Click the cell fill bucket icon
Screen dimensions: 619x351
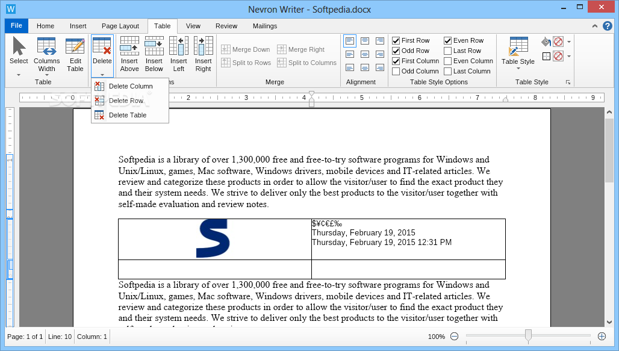point(546,42)
